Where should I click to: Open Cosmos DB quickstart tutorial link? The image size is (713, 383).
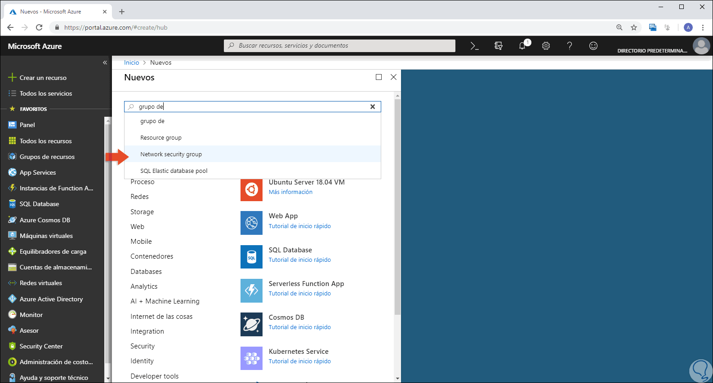pos(300,327)
